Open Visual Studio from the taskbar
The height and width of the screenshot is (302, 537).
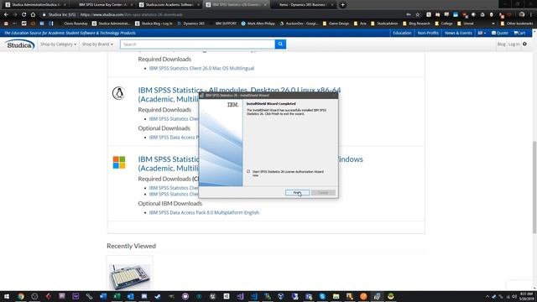point(240,296)
